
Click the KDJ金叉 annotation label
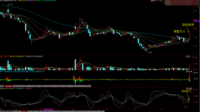pyautogui.click(x=187, y=91)
